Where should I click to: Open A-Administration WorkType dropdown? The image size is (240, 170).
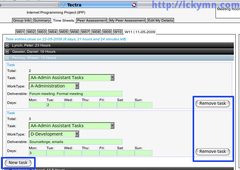(54, 86)
